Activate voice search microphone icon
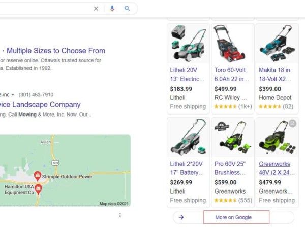This screenshot has width=305, height=228. click(112, 9)
